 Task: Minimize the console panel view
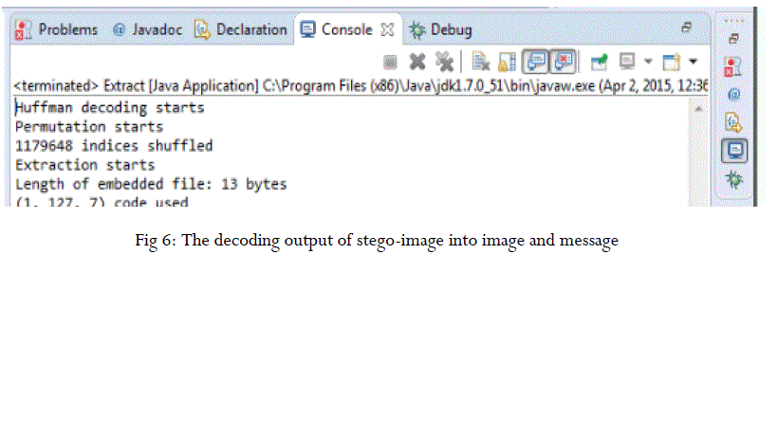point(686,28)
